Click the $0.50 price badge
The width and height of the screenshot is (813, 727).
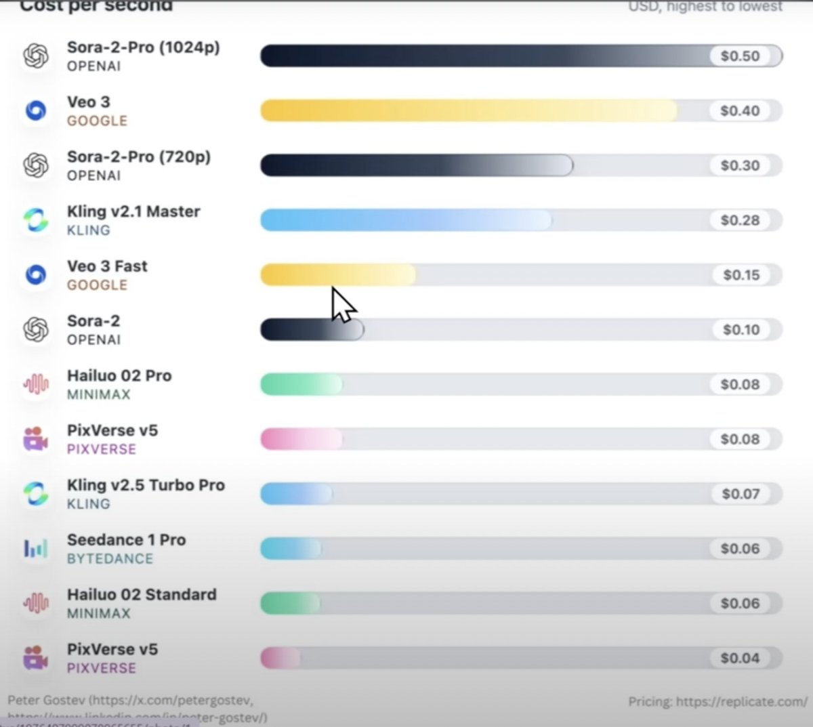pyautogui.click(x=740, y=56)
